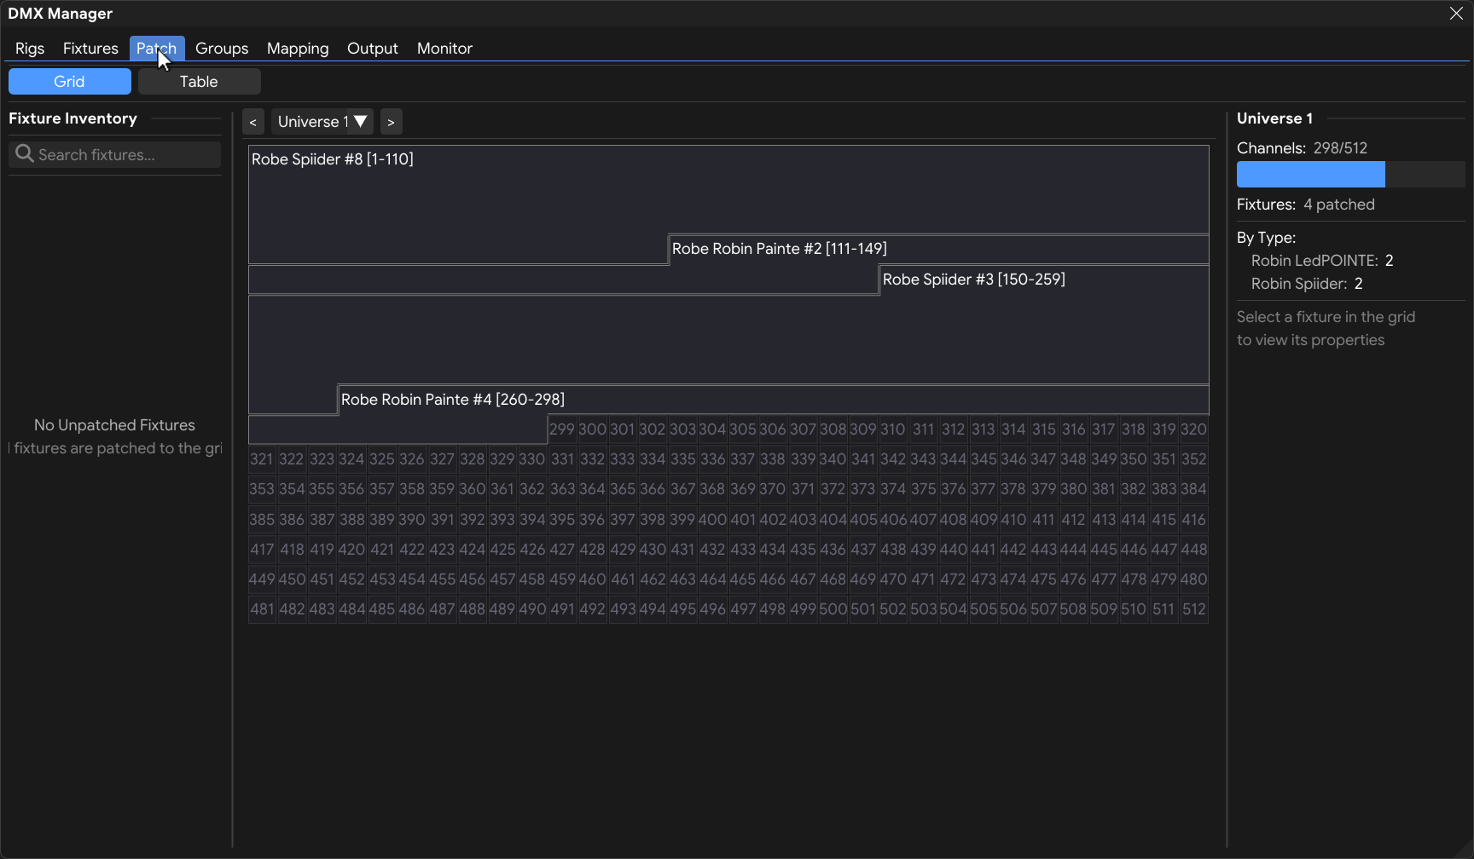Viewport: 1474px width, 859px height.
Task: Click channel cell 465
Action: click(743, 579)
